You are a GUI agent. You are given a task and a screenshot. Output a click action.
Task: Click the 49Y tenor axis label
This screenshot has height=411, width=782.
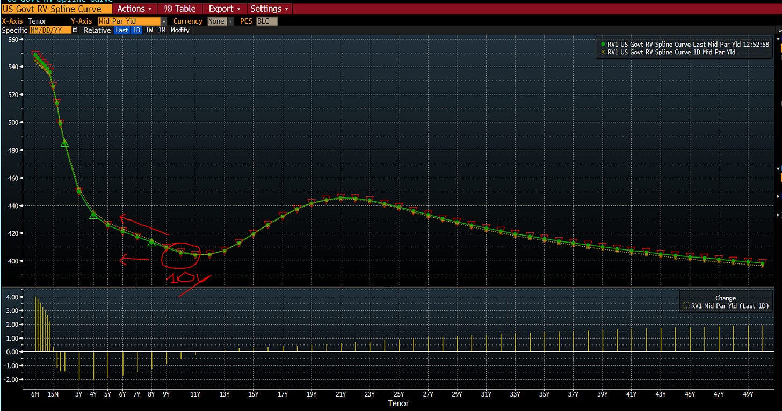click(x=747, y=394)
